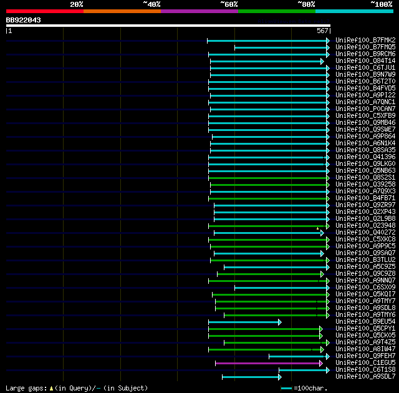Open UniRef100_Q9MB46 label
399x393 pixels.
[x=365, y=123]
